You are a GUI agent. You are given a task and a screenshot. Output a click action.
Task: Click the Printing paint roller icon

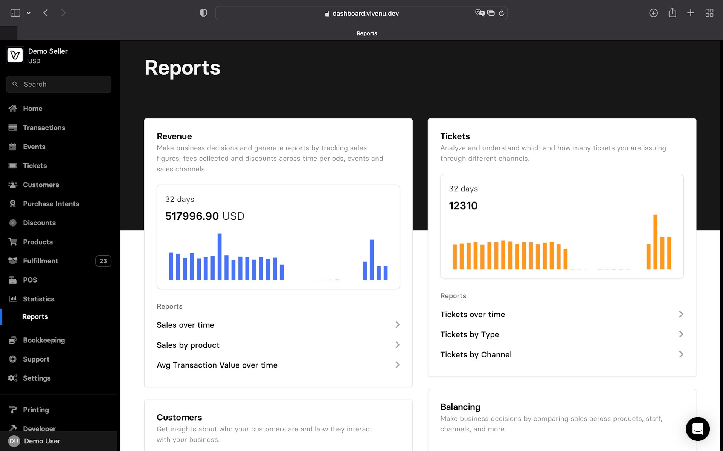(x=13, y=410)
